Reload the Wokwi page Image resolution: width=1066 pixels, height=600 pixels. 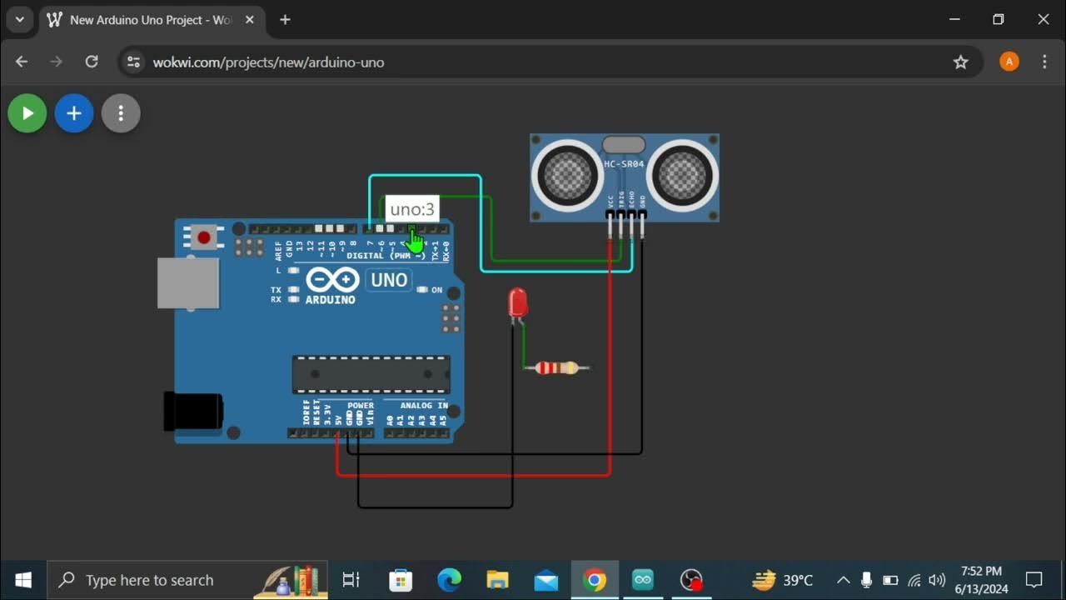tap(92, 62)
